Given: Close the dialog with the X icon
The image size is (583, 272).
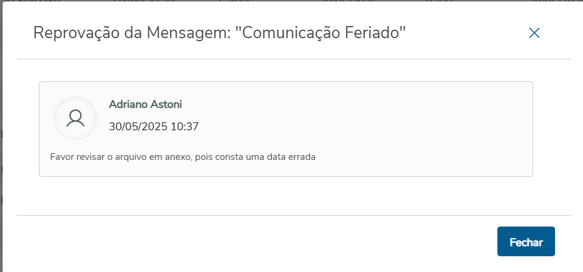Looking at the screenshot, I should tap(534, 33).
